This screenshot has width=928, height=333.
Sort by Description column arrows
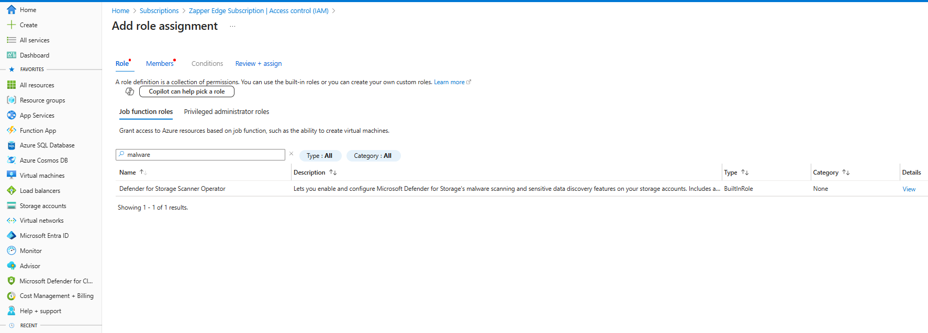(x=333, y=172)
